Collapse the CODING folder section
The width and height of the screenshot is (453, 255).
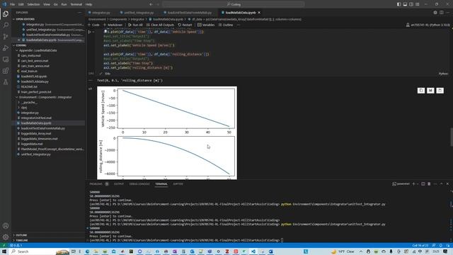coord(21,45)
